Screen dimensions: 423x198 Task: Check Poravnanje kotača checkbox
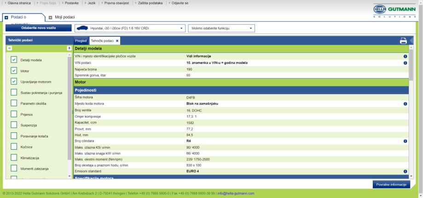[x=14, y=136]
